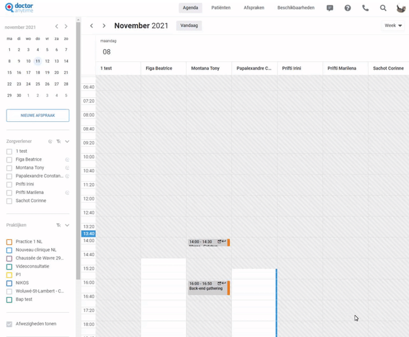Screen dimensions: 409x337
Task: Open the user profile avatar
Action: (x=400, y=8)
